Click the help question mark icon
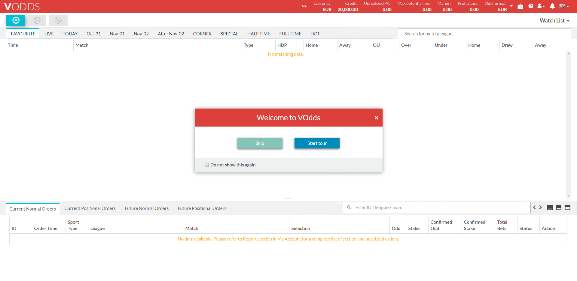The height and width of the screenshot is (281, 577). (x=531, y=6)
